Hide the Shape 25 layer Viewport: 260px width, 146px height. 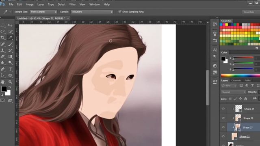click(223, 118)
